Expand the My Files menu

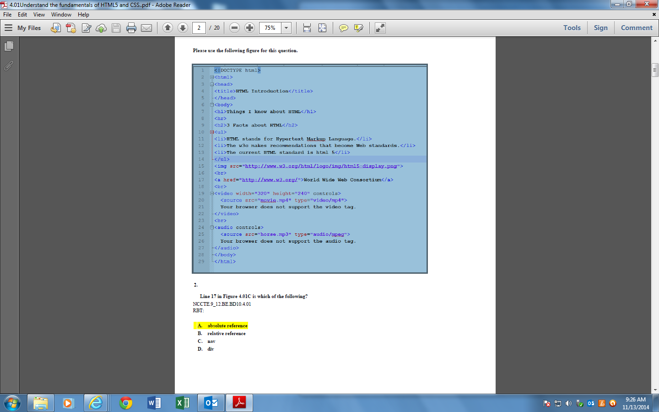[x=23, y=28]
